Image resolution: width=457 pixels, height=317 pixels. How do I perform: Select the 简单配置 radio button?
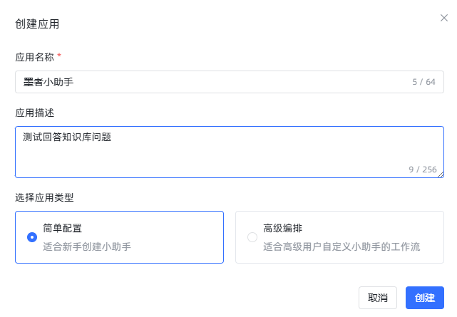point(32,237)
